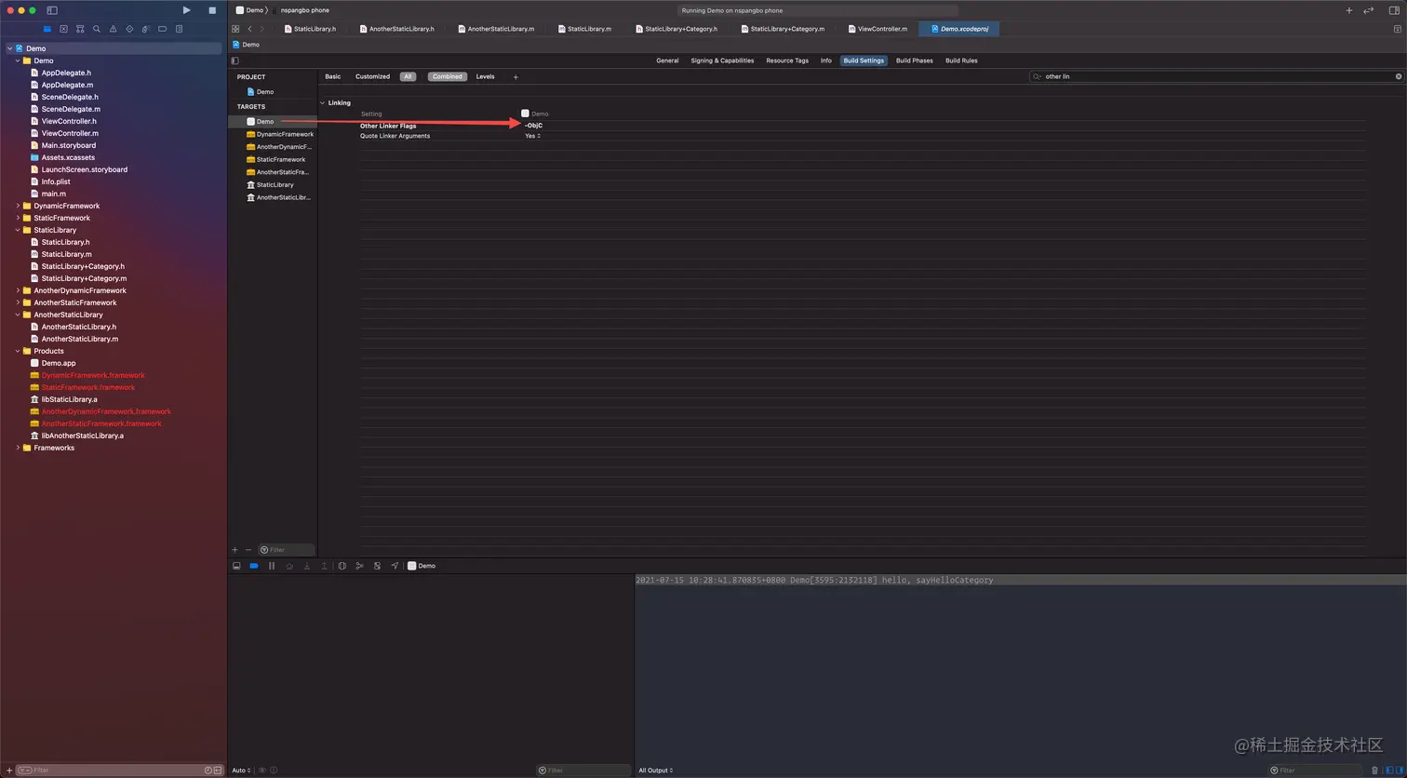The width and height of the screenshot is (1407, 778).
Task: Add a build setting with plus button
Action: pos(516,77)
